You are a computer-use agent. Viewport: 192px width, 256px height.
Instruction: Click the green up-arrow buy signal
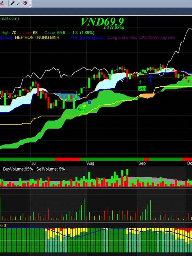pos(140,82)
